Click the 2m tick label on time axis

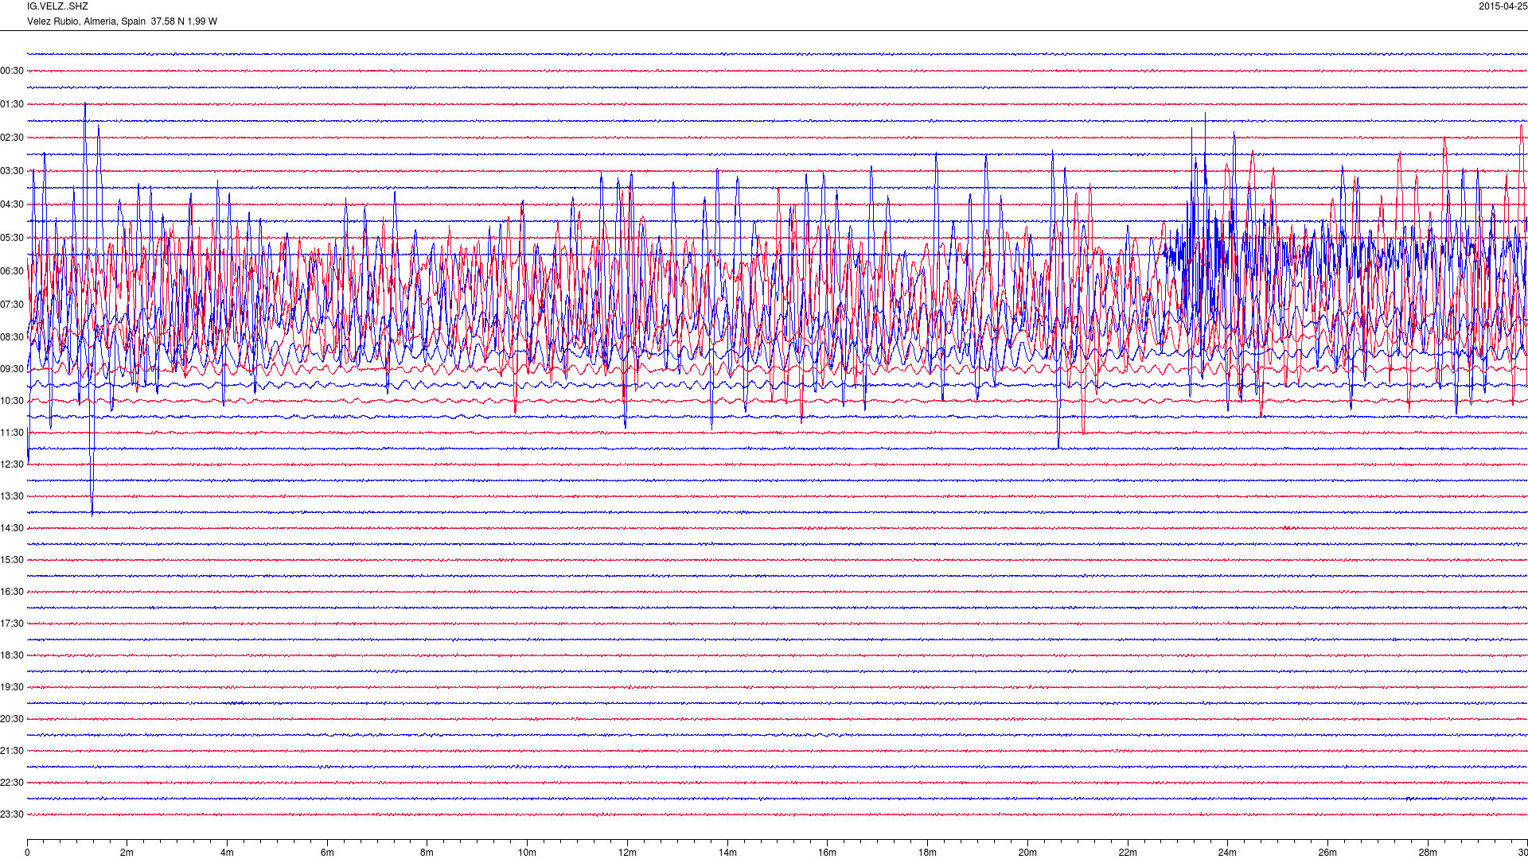(127, 853)
